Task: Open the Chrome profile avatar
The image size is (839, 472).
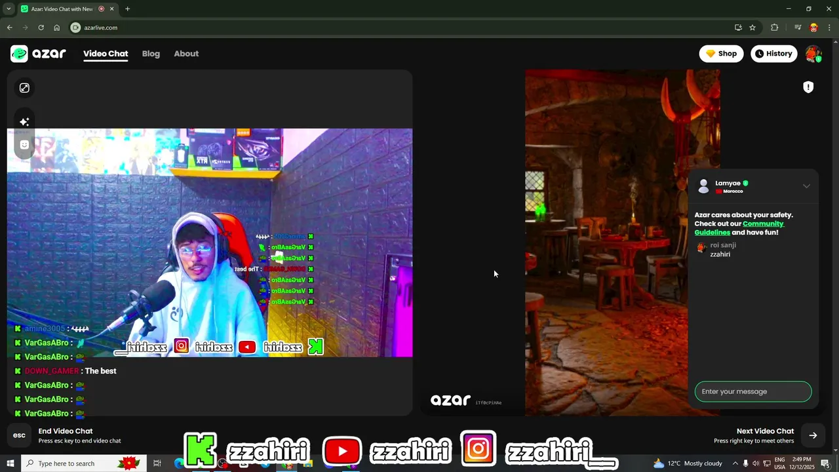Action: pyautogui.click(x=814, y=28)
